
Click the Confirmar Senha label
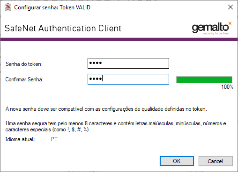coord(24,79)
